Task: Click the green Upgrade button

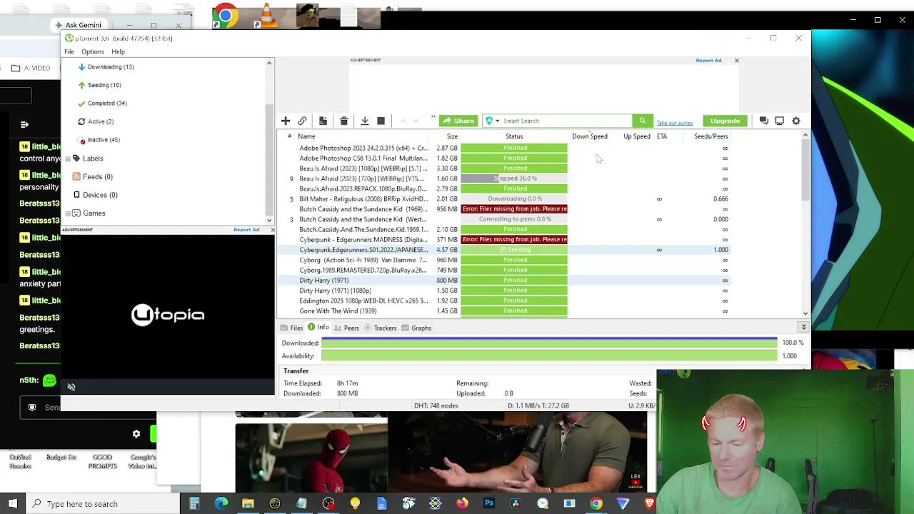Action: (725, 121)
